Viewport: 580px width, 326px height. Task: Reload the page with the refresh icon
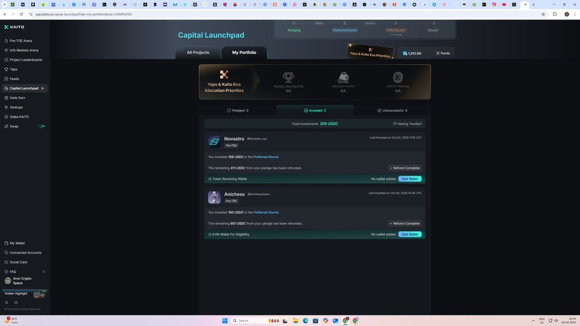22,14
